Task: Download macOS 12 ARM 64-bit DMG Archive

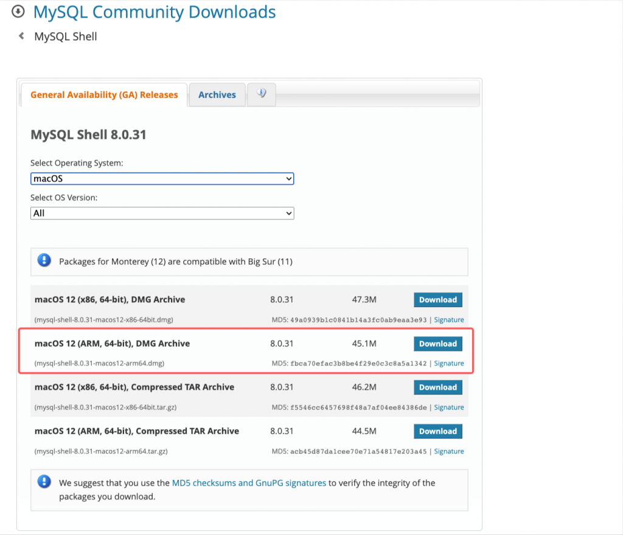Action: point(438,343)
